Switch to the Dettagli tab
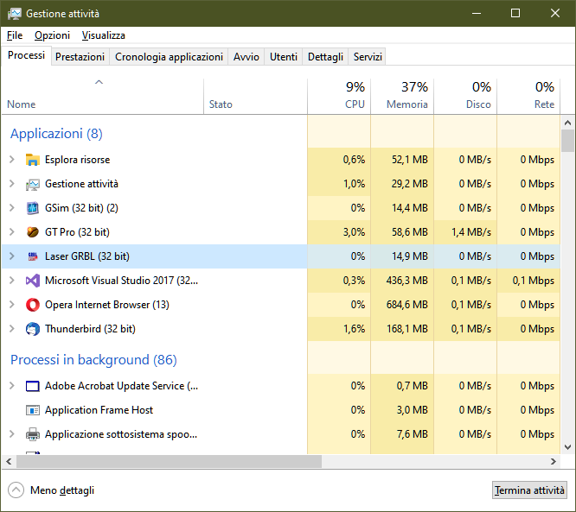This screenshot has width=576, height=512. 325,57
